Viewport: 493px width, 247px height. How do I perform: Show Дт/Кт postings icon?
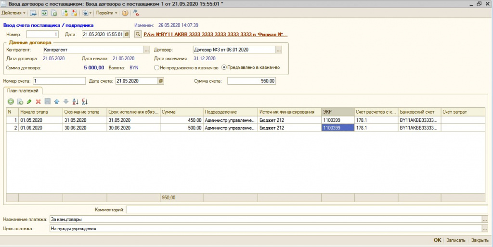click(x=136, y=13)
